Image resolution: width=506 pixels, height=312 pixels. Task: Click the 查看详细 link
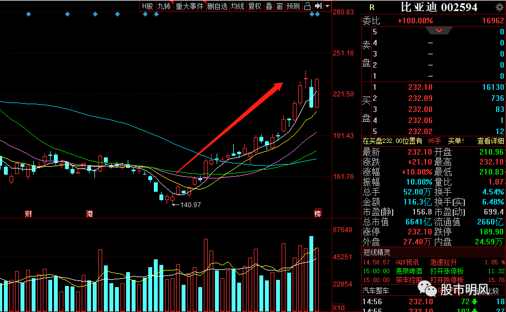click(x=490, y=141)
